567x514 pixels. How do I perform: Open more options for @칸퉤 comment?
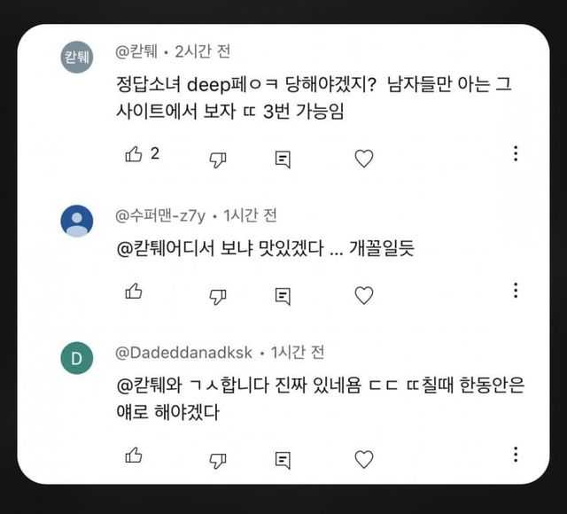tap(515, 153)
